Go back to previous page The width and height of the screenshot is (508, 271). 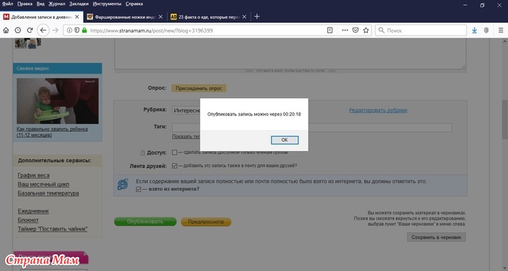coord(43,30)
